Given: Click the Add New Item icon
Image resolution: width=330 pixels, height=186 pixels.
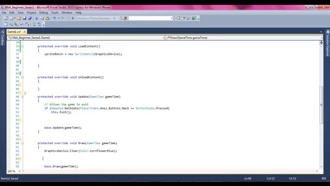Looking at the screenshot, I should point(11,19).
